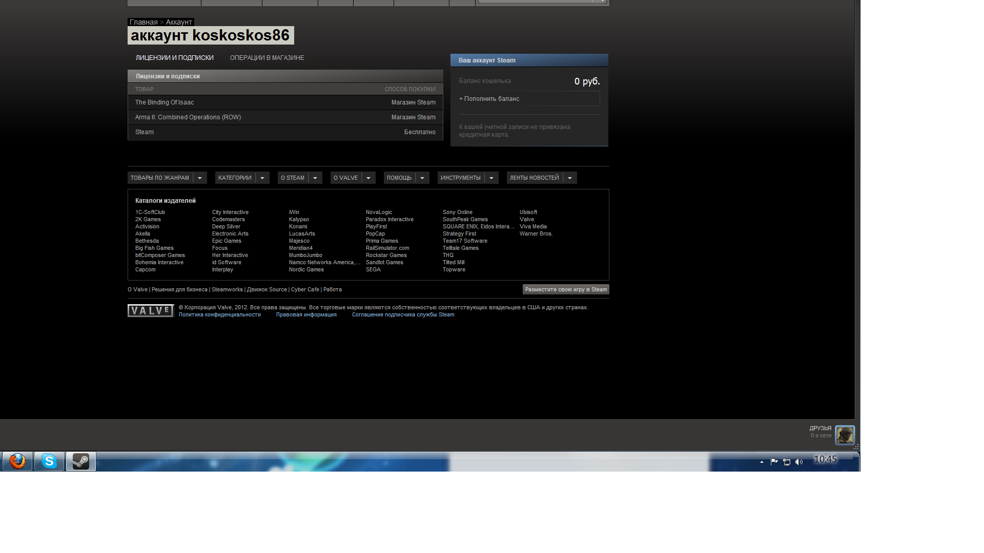Expand the Помощь dropdown arrow
984x553 pixels.
point(422,178)
